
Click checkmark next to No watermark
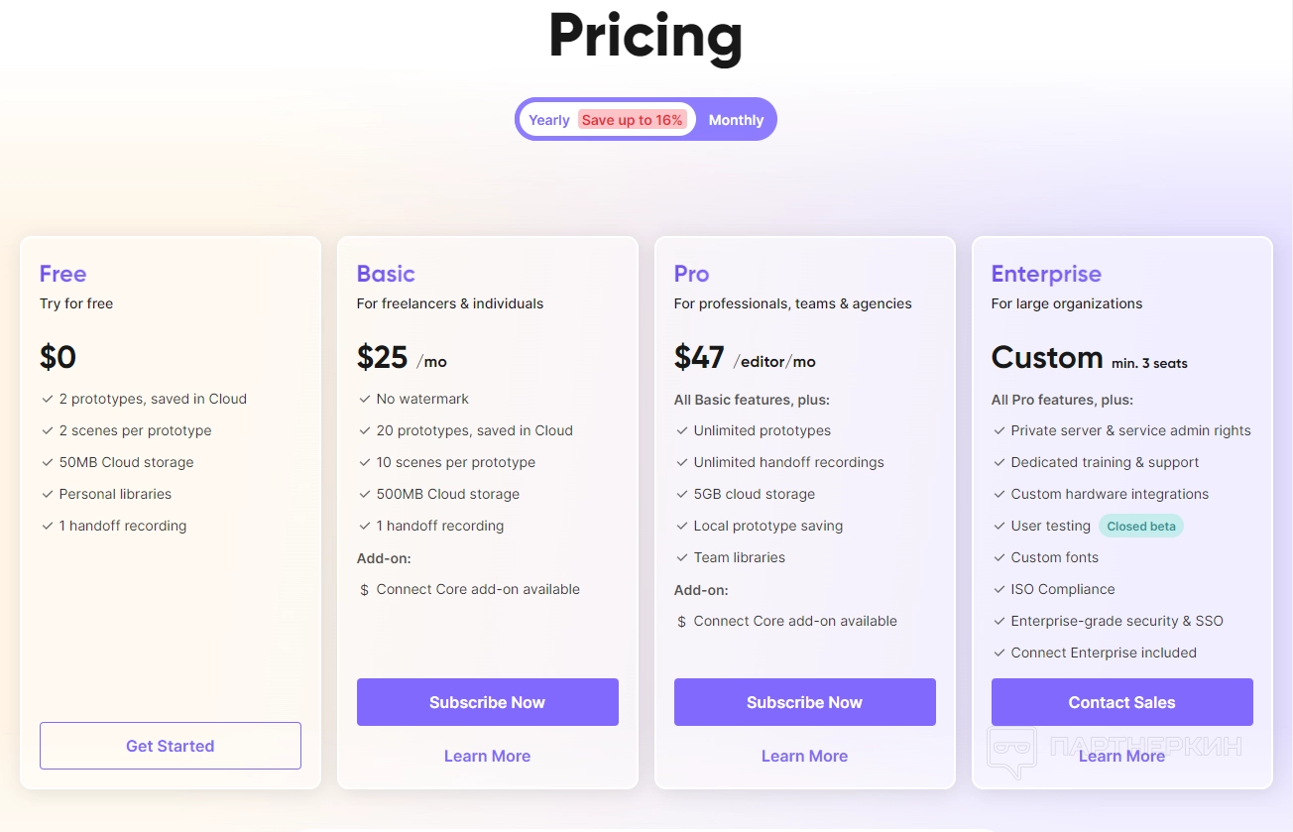pos(364,399)
